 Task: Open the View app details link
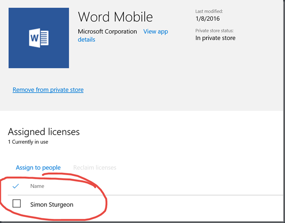pos(123,35)
